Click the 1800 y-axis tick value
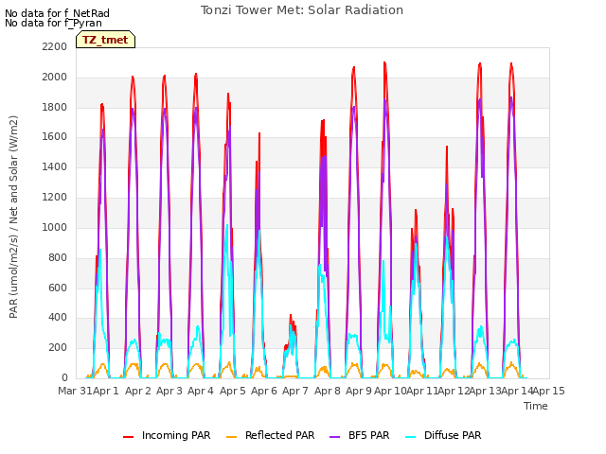The height and width of the screenshot is (454, 606). 55,107
